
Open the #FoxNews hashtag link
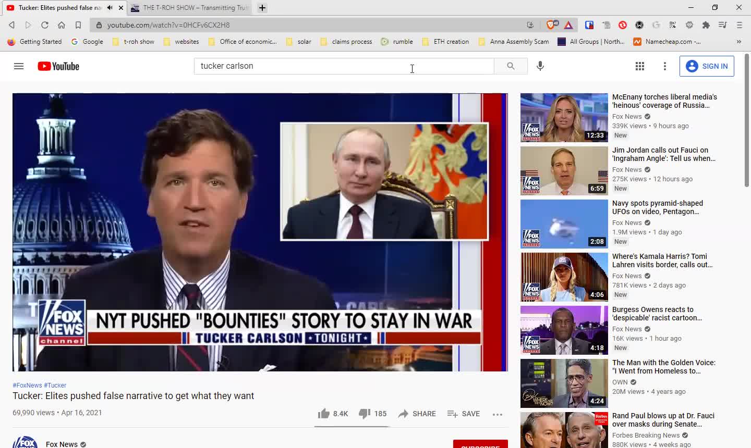[27, 385]
